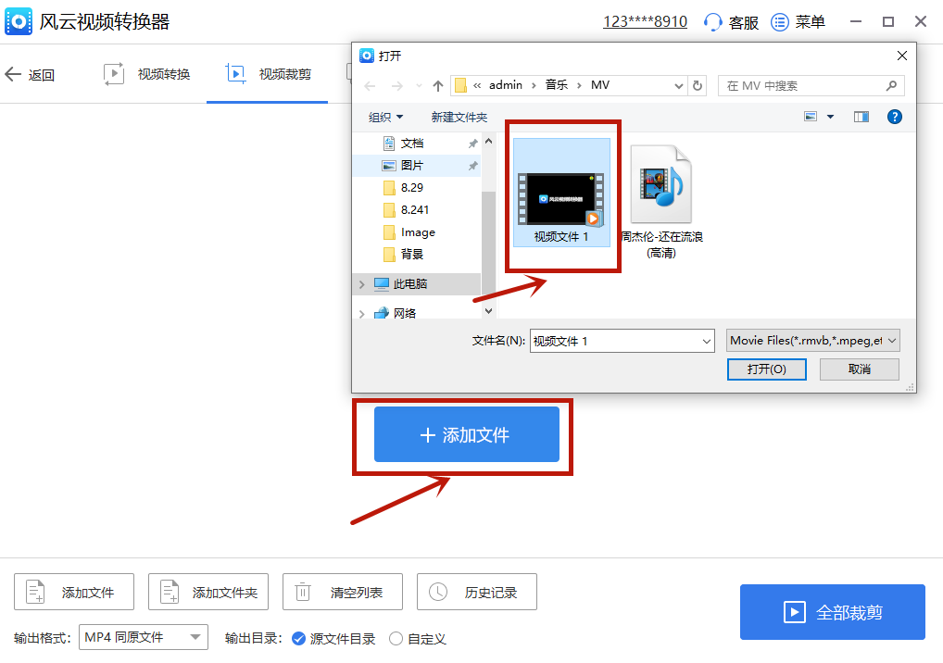The width and height of the screenshot is (943, 663).
Task: Open folder 8.29 in sidebar
Action: coord(412,188)
